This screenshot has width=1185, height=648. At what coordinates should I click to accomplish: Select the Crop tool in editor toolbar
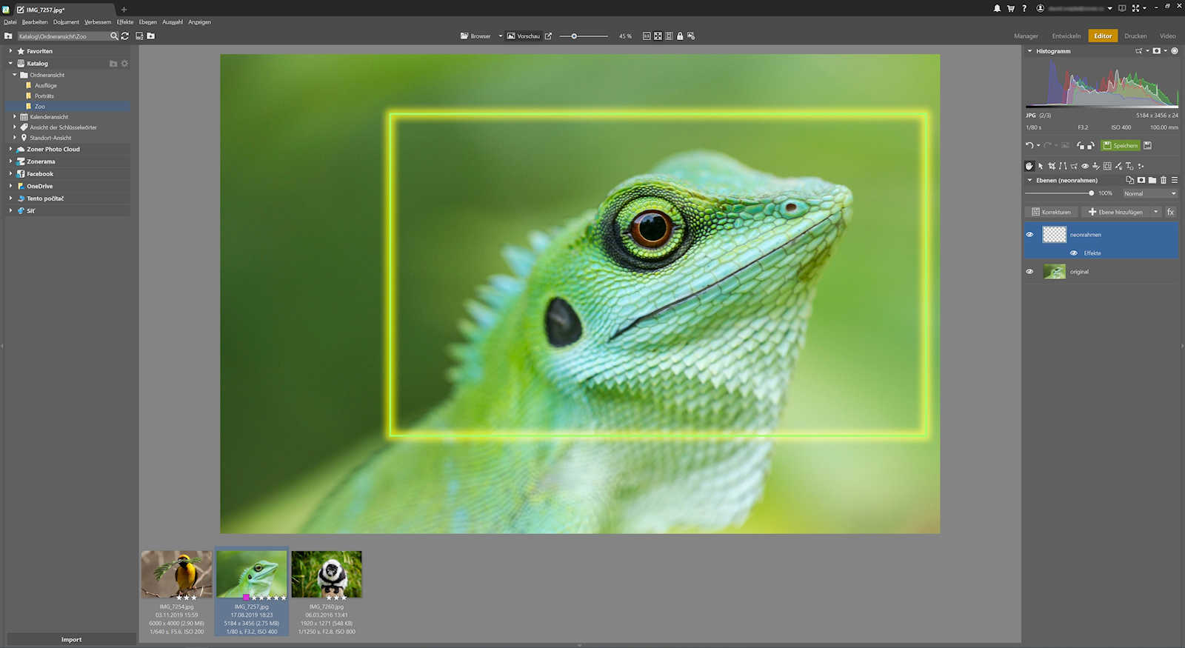(1052, 167)
